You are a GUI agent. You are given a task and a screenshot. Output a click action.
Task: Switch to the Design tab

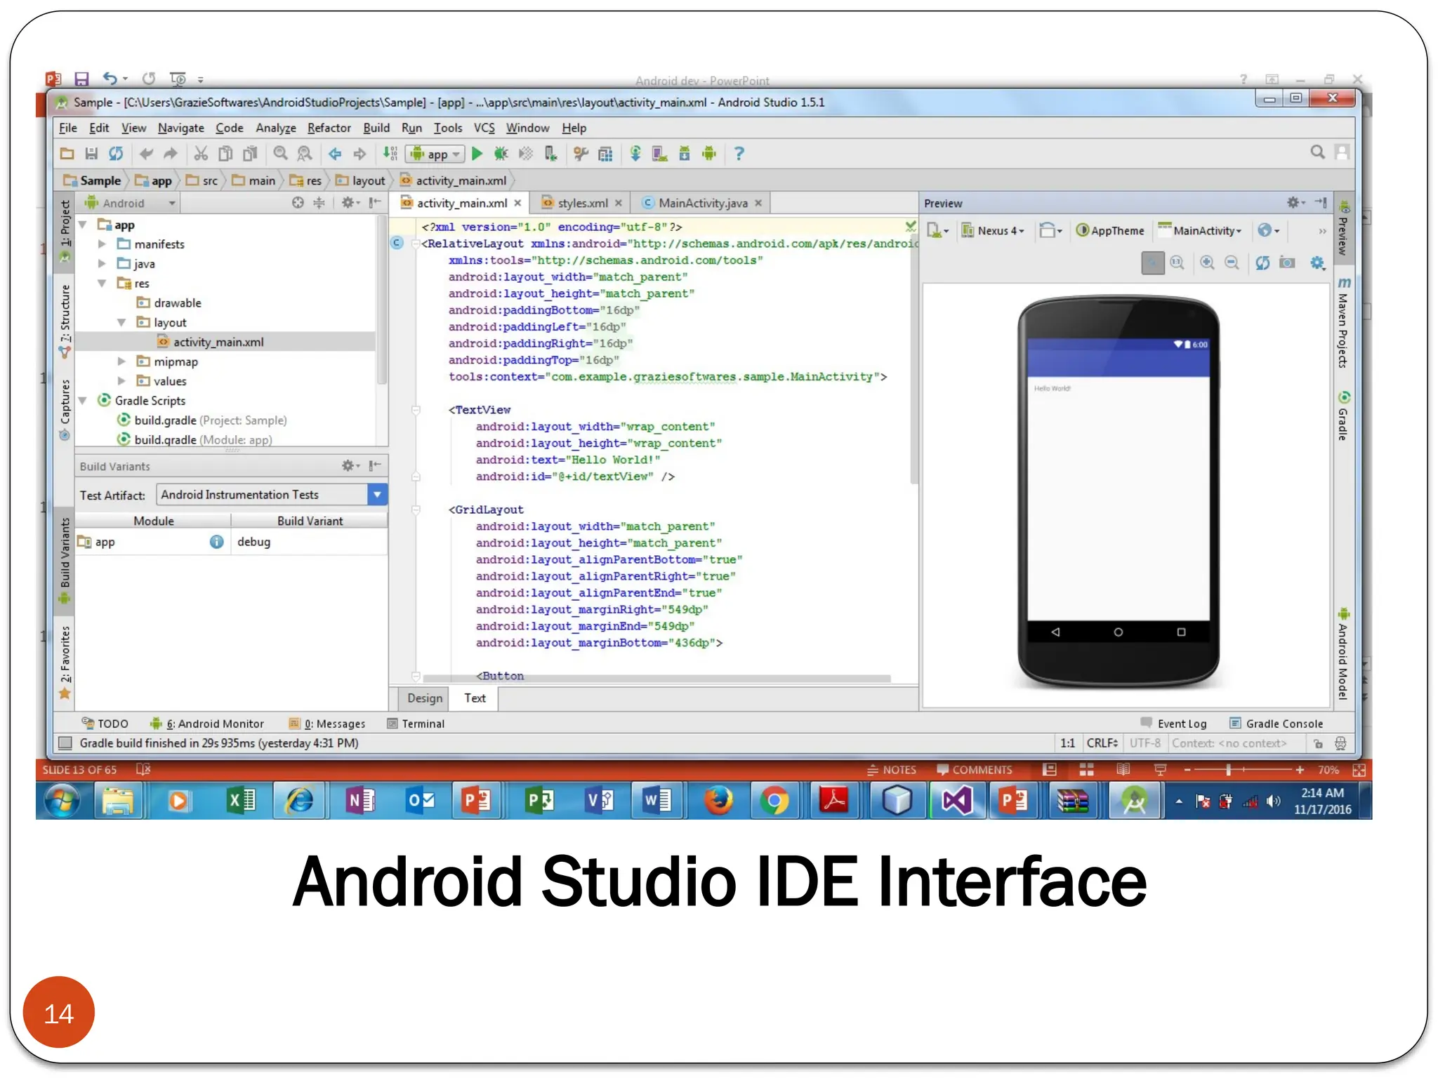(x=425, y=698)
